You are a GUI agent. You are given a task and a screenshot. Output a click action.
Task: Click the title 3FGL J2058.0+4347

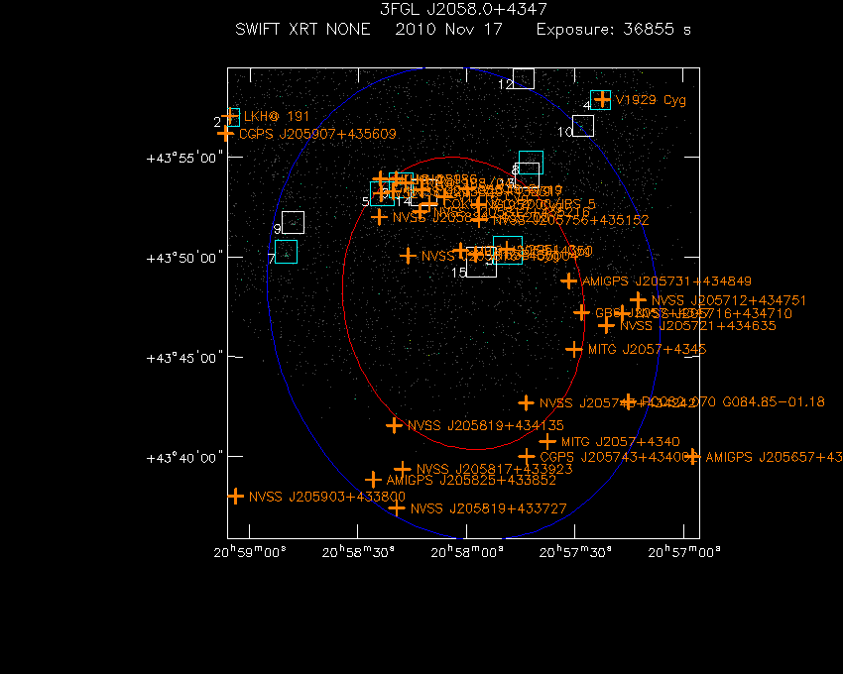[x=463, y=9]
